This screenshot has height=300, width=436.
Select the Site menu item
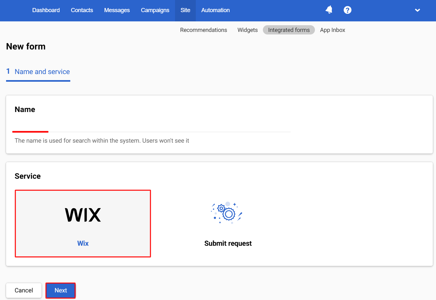tap(185, 10)
